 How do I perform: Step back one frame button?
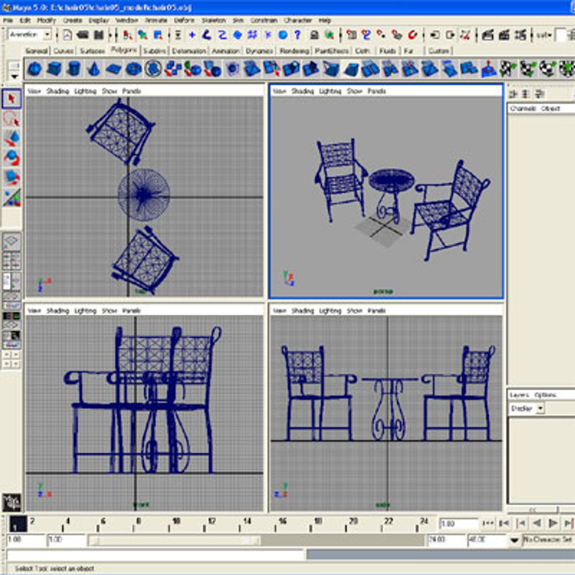[505, 523]
